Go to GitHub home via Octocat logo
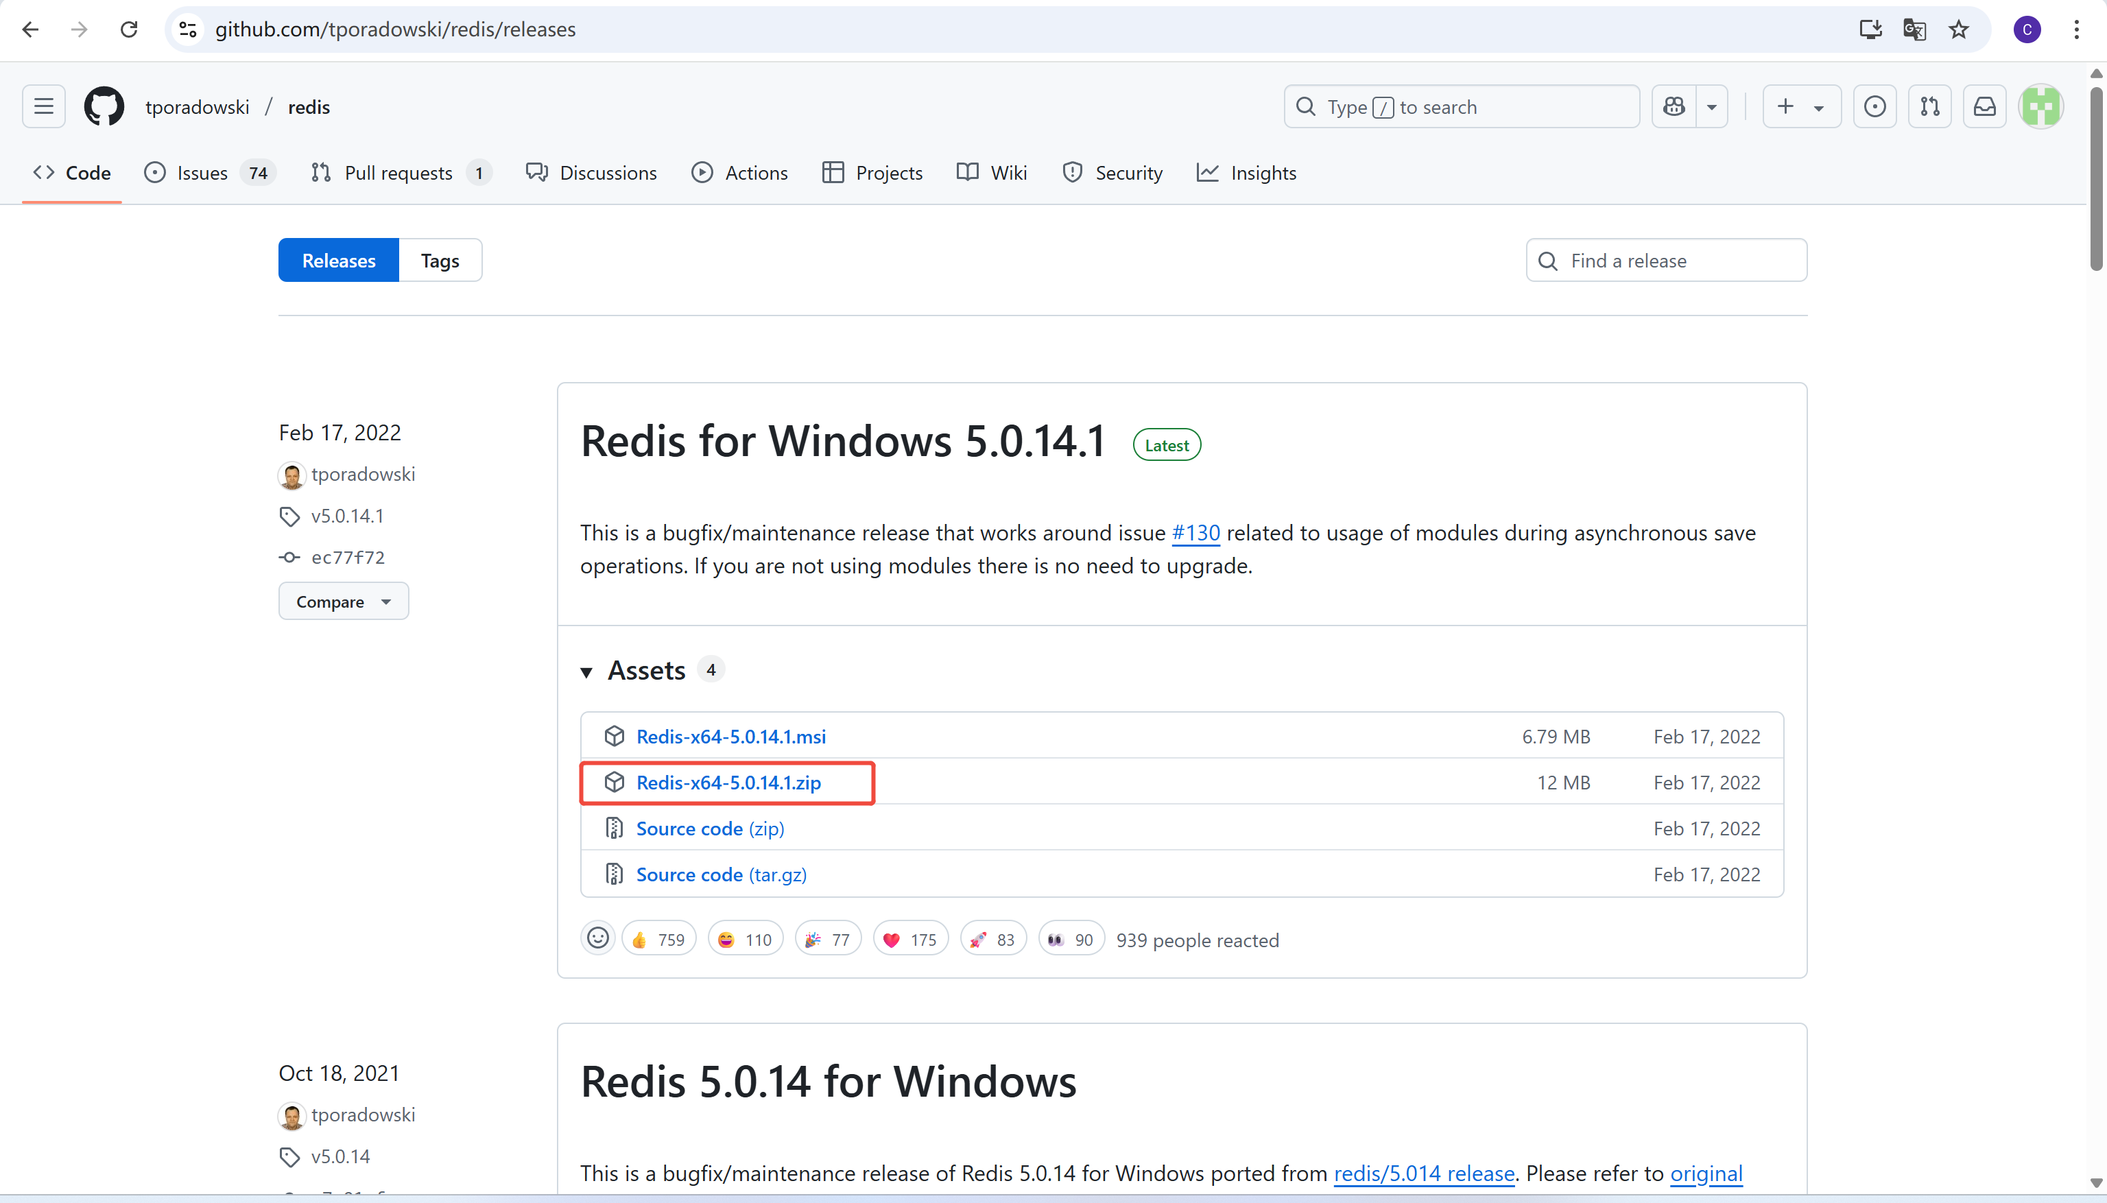Viewport: 2107px width, 1203px height. pos(104,106)
